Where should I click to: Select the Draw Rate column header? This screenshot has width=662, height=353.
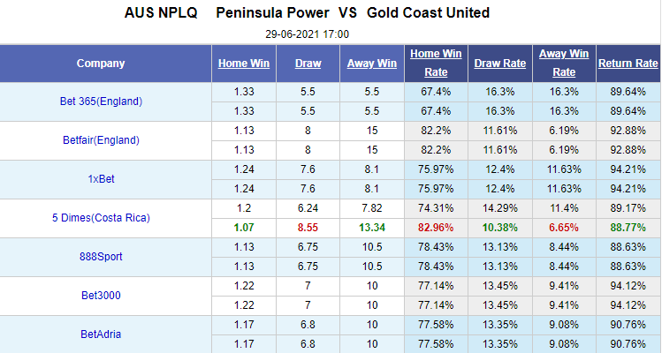500,64
